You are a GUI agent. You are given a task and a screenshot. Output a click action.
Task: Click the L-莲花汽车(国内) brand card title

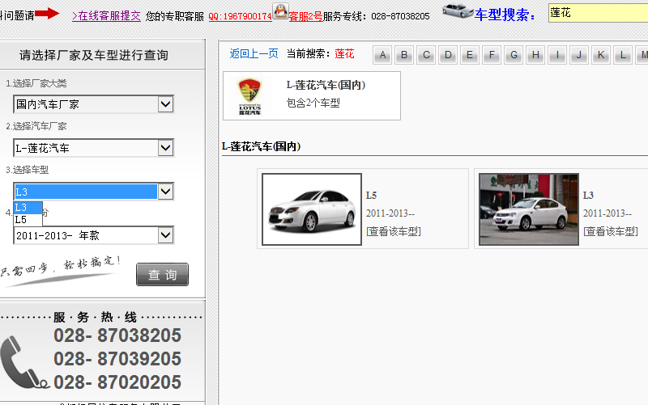point(326,85)
